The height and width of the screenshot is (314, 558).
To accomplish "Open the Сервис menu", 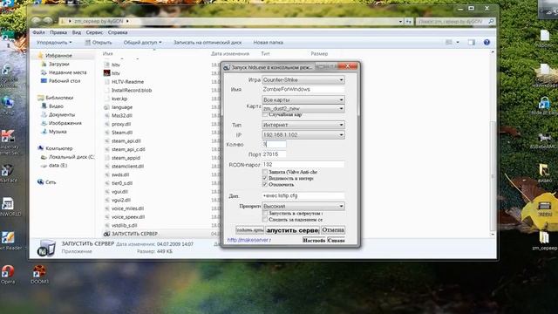I will point(94,32).
